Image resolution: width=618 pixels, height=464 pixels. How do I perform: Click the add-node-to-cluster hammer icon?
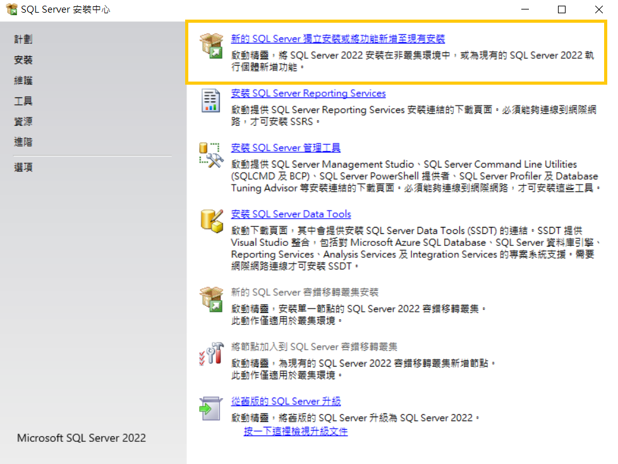[211, 353]
